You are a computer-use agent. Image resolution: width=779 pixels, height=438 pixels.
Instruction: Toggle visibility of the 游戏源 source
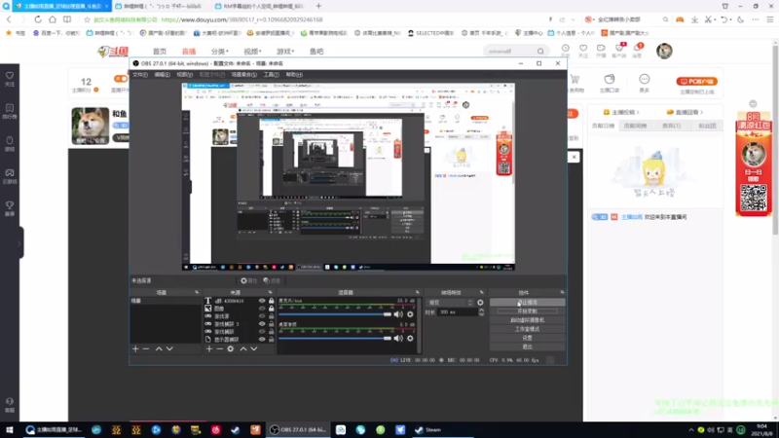pos(262,316)
